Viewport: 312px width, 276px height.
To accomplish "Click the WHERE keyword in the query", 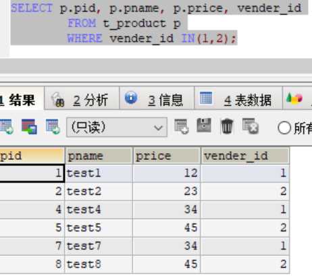I will pyautogui.click(x=85, y=38).
